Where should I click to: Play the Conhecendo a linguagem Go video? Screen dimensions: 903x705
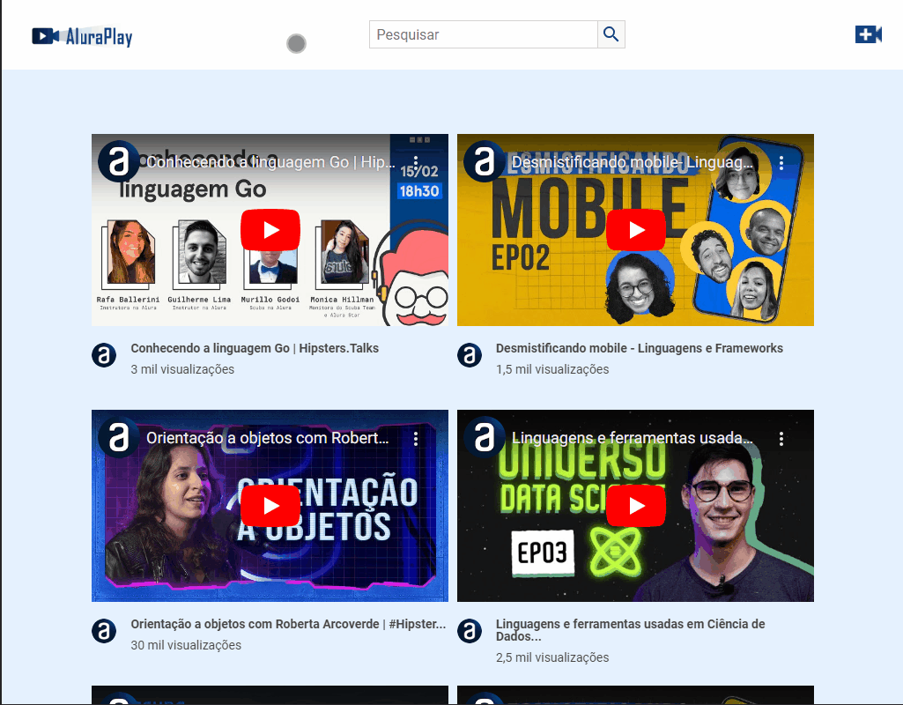tap(270, 230)
